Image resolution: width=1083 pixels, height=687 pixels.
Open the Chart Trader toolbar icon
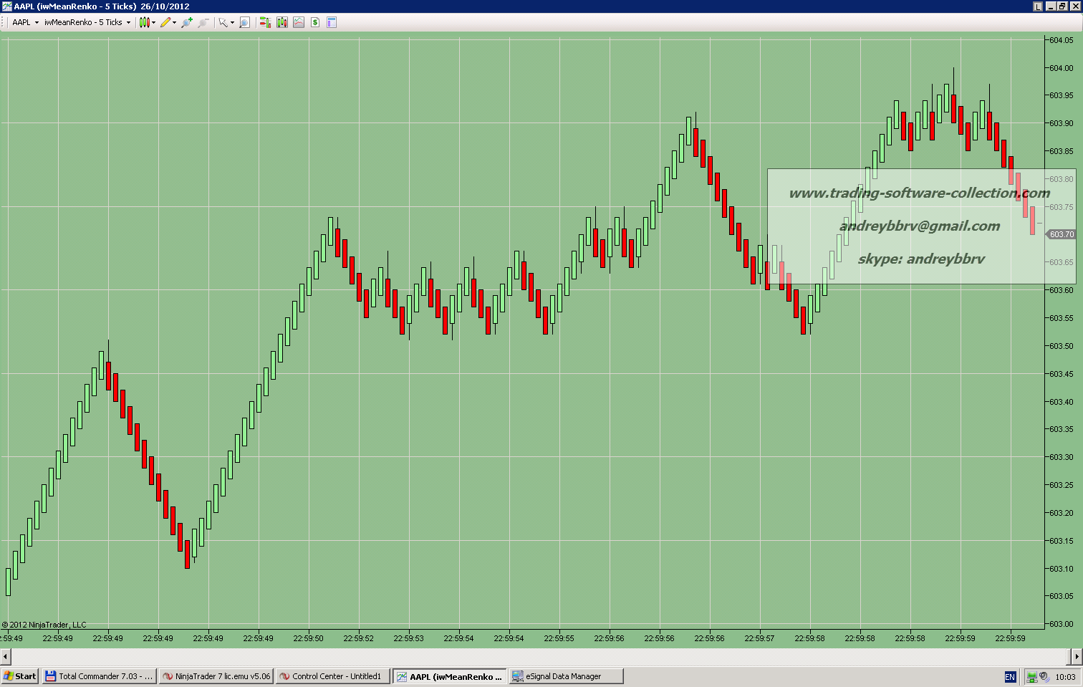tap(265, 22)
